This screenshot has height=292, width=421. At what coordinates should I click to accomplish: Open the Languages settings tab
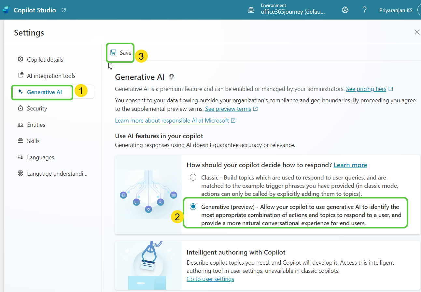pos(40,157)
